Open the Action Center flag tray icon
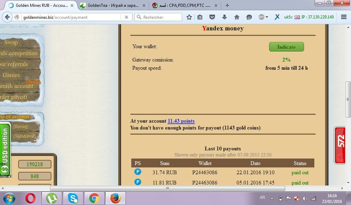351x205 pixels. (288, 198)
